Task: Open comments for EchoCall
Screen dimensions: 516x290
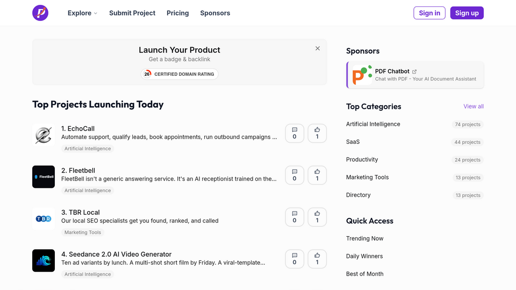Action: pos(295,133)
